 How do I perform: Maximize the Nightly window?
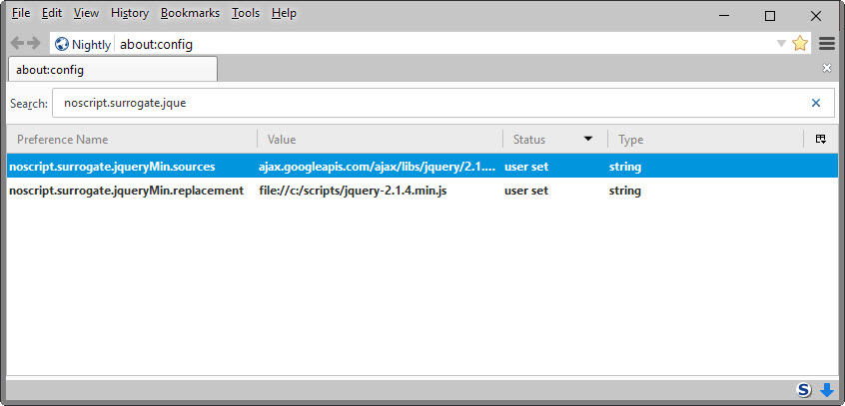(770, 16)
